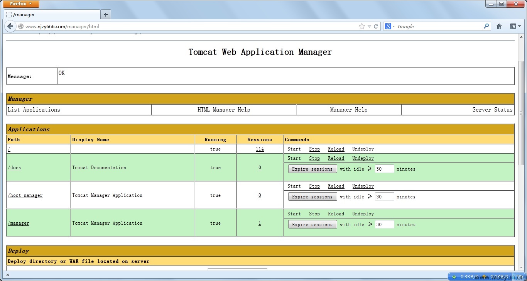This screenshot has width=527, height=281.
Task: Edit idle minutes field for /docs
Action: 384,169
